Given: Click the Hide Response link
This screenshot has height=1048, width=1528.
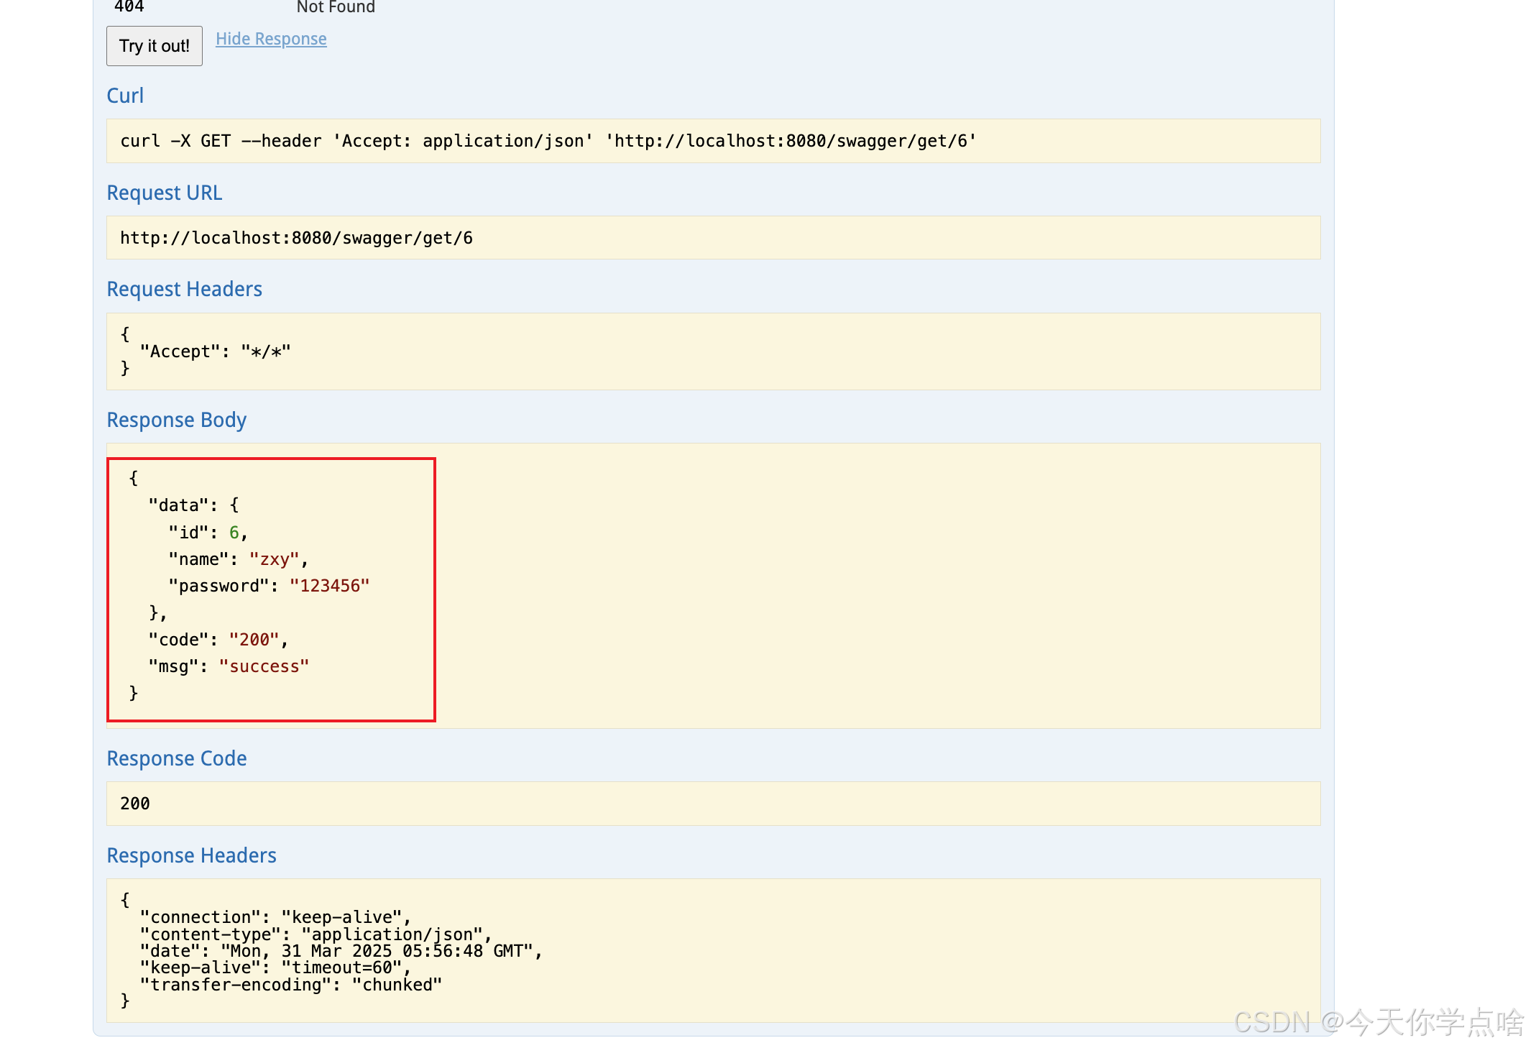Looking at the screenshot, I should click(x=271, y=39).
